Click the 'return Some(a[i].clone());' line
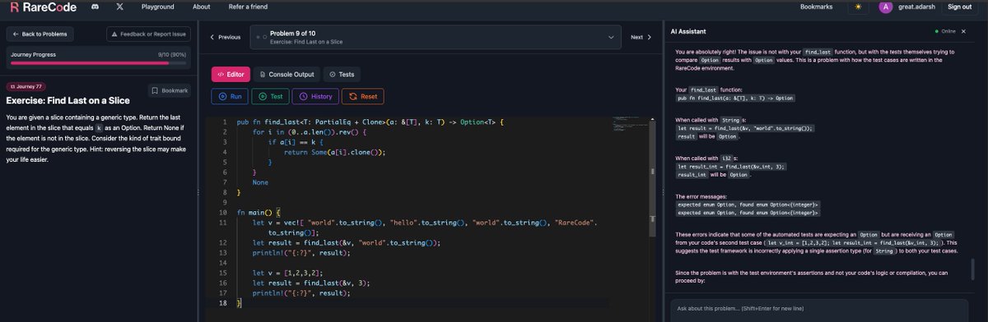988x322 pixels. pos(334,152)
